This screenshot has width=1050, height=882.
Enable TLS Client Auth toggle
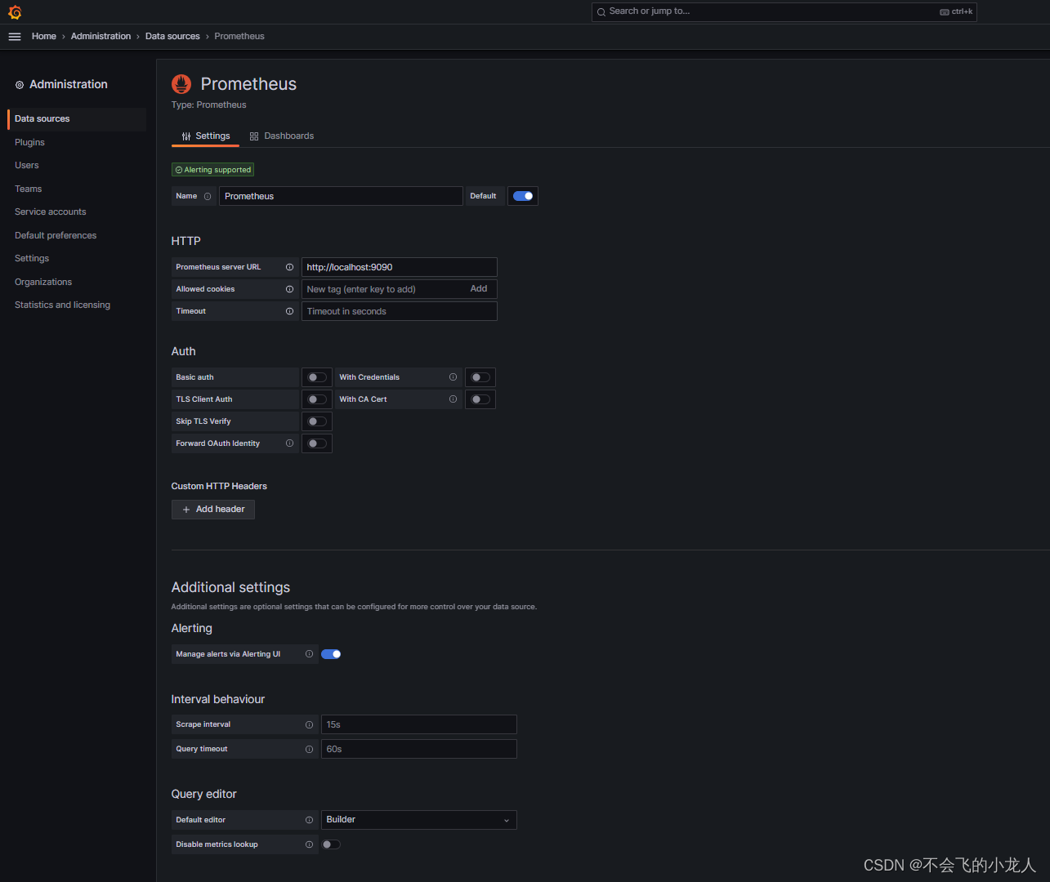pyautogui.click(x=317, y=399)
